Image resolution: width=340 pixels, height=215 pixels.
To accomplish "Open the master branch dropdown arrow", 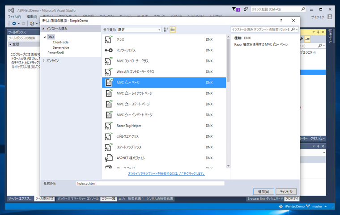I will pos(326,207).
